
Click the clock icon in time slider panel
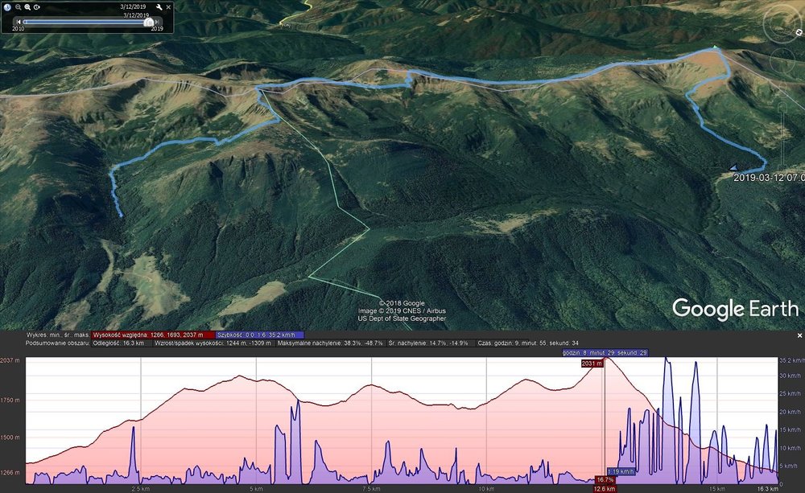coord(7,7)
